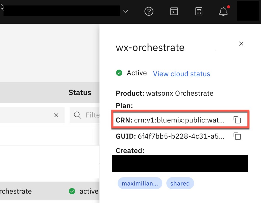This screenshot has width=261, height=203.
Task: Open the user profile avatar menu
Action: coord(248,11)
